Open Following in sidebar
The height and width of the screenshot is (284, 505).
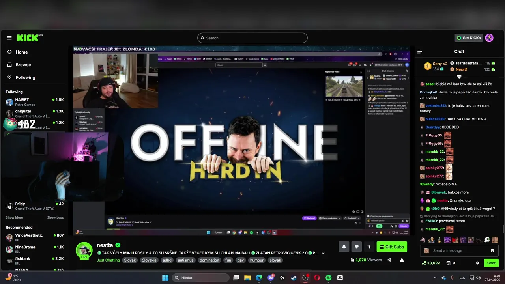click(x=21, y=77)
